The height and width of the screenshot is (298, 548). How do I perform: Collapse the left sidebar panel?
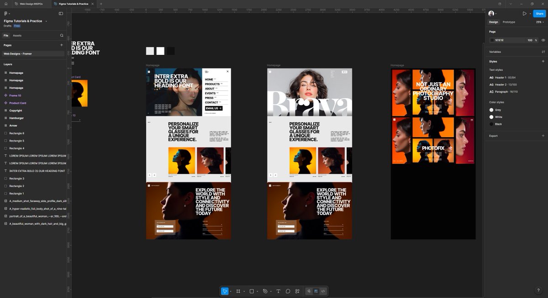(x=61, y=14)
